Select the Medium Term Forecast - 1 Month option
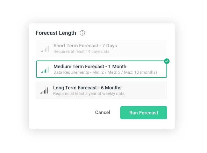The height and width of the screenshot is (153, 207). 101,69
